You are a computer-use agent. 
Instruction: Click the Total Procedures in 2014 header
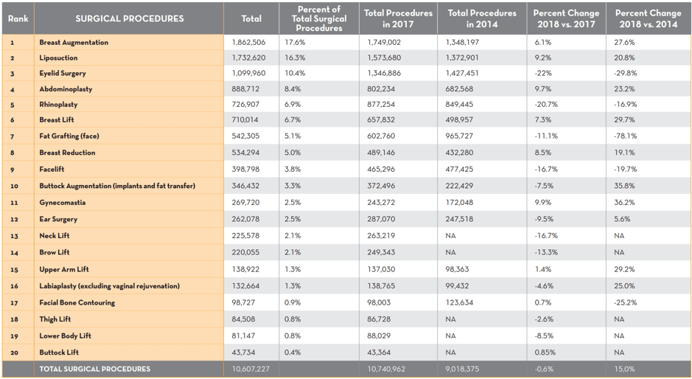click(x=482, y=18)
